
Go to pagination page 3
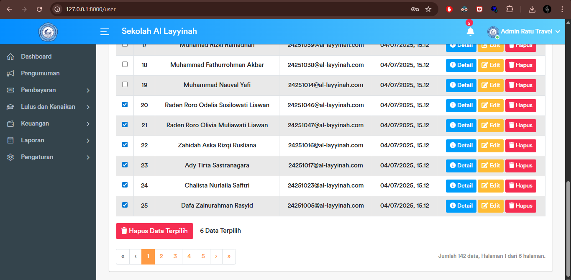175,257
